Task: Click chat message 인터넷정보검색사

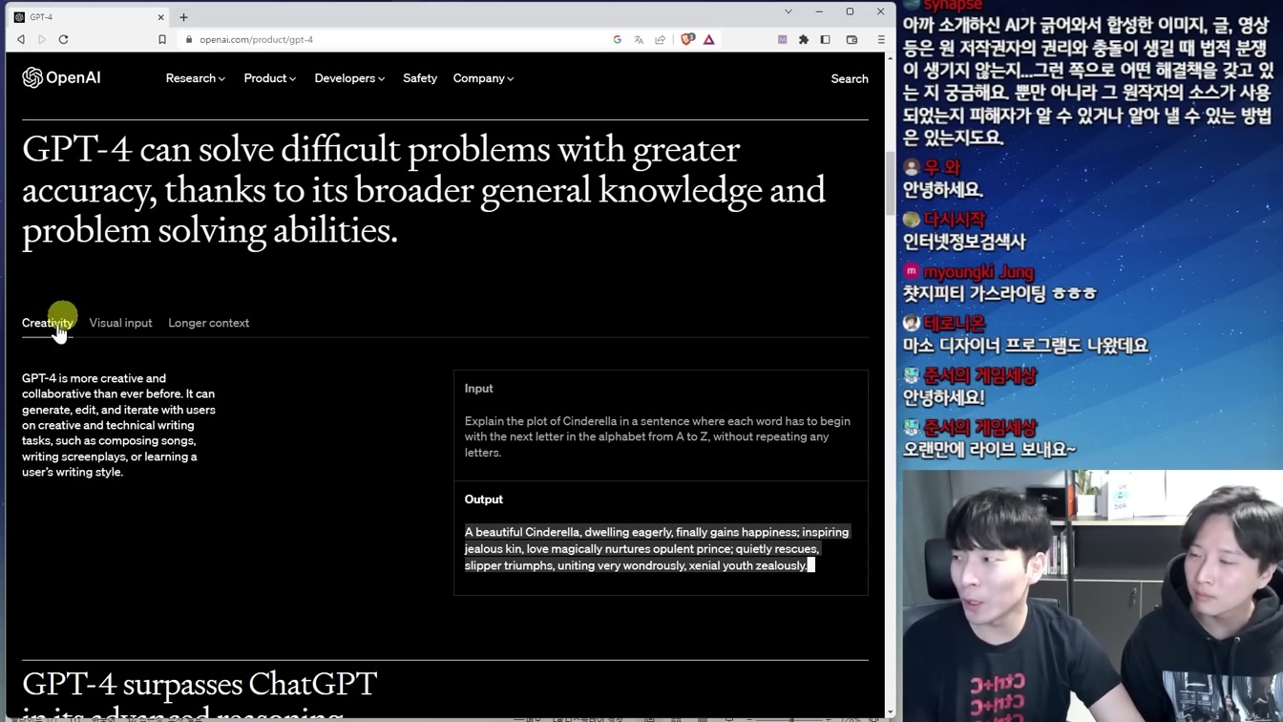Action: pyautogui.click(x=964, y=243)
